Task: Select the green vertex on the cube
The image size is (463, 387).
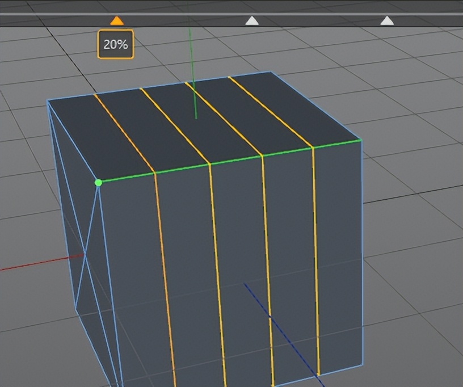Action: pos(98,183)
